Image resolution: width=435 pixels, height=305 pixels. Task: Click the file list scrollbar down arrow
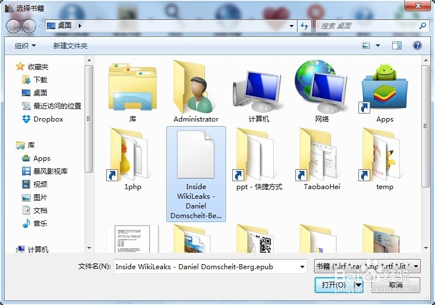click(x=426, y=248)
